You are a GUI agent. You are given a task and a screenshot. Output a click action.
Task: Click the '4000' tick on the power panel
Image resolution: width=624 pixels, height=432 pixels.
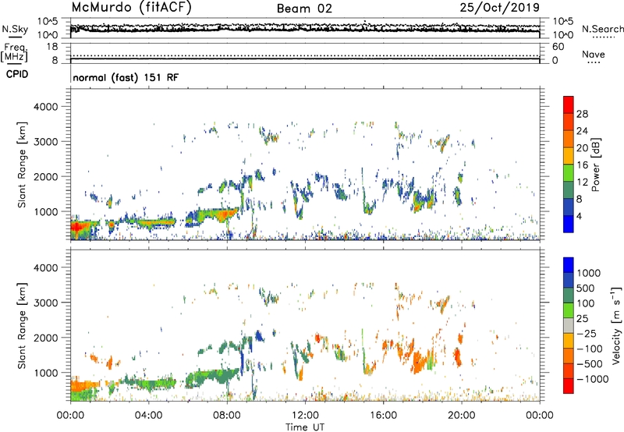(45, 107)
